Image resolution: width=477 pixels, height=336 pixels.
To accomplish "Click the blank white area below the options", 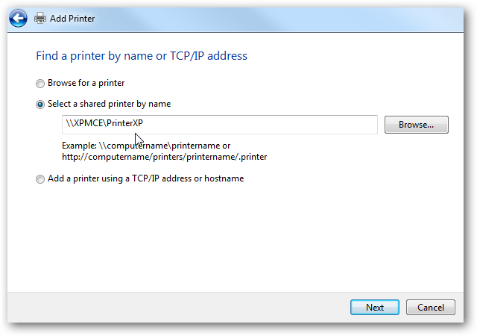I will pyautogui.click(x=236, y=238).
